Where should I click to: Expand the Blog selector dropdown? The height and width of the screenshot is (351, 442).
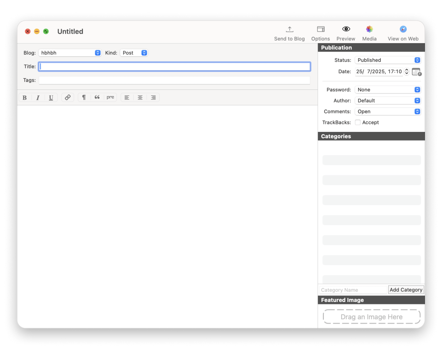70,53
